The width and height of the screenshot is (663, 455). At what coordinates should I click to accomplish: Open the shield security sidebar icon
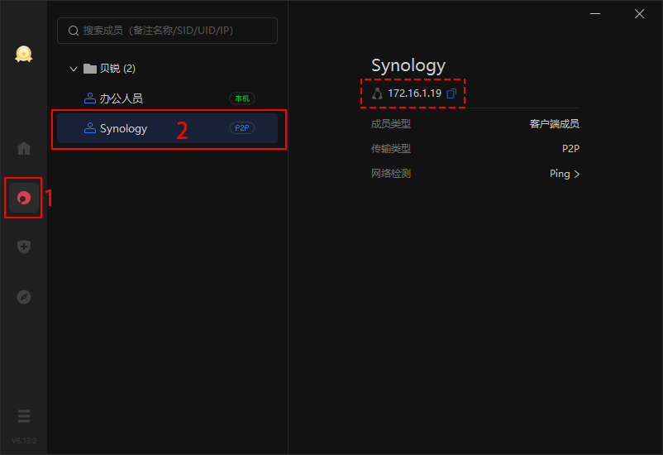[x=24, y=247]
